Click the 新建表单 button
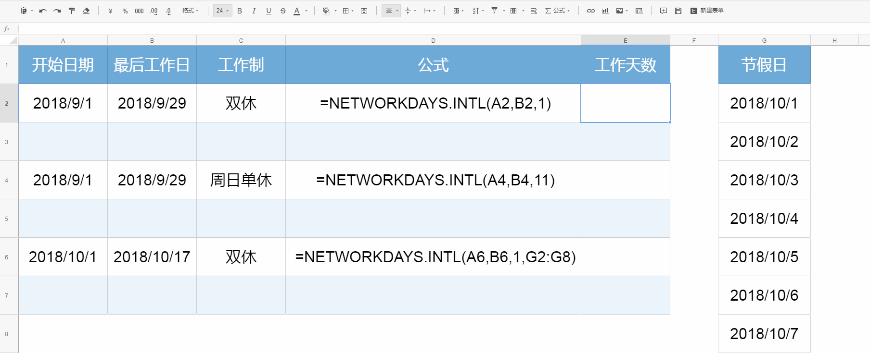The image size is (870, 353). tap(707, 11)
